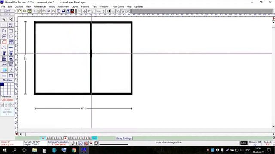275x154 pixels.
Task: Click vertical scrollbar down arrow
Action: click(273, 127)
